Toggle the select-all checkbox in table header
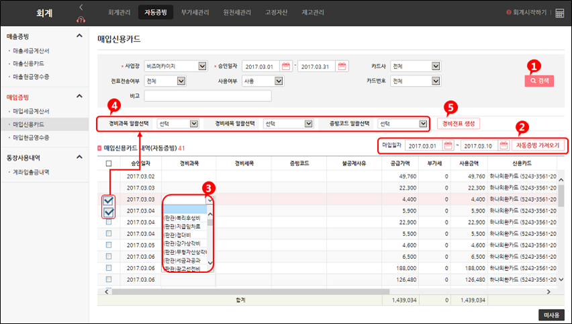 click(x=109, y=163)
